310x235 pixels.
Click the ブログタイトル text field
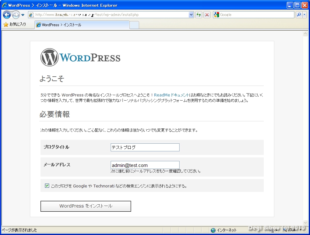145,147
